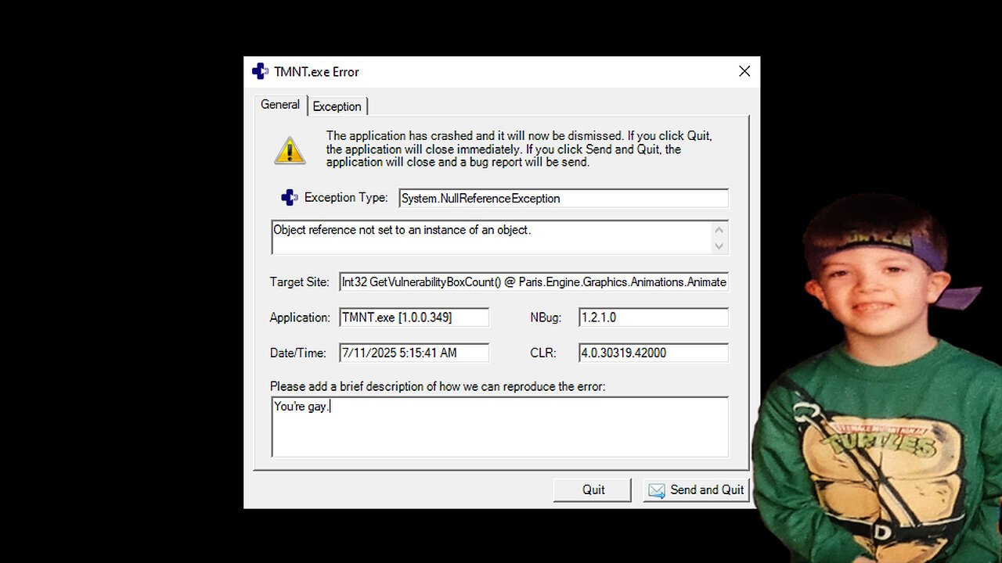
Task: Click the Target Site field
Action: 534,281
